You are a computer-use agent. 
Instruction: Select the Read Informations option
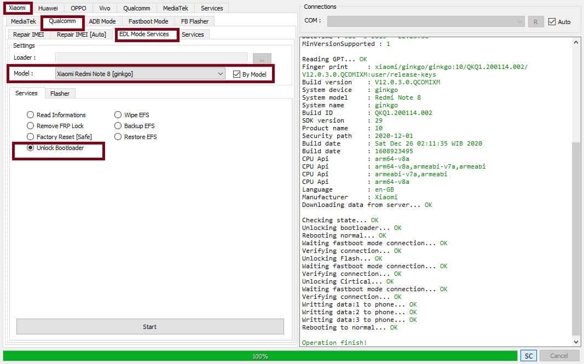[x=30, y=115]
